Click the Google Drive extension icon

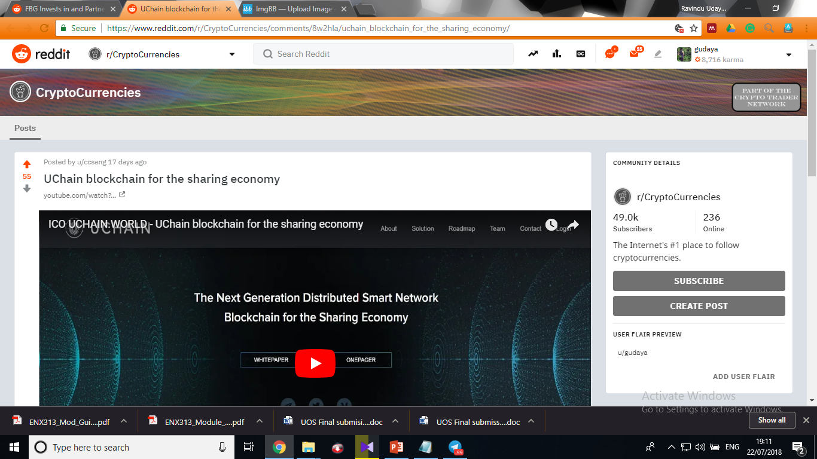click(731, 28)
